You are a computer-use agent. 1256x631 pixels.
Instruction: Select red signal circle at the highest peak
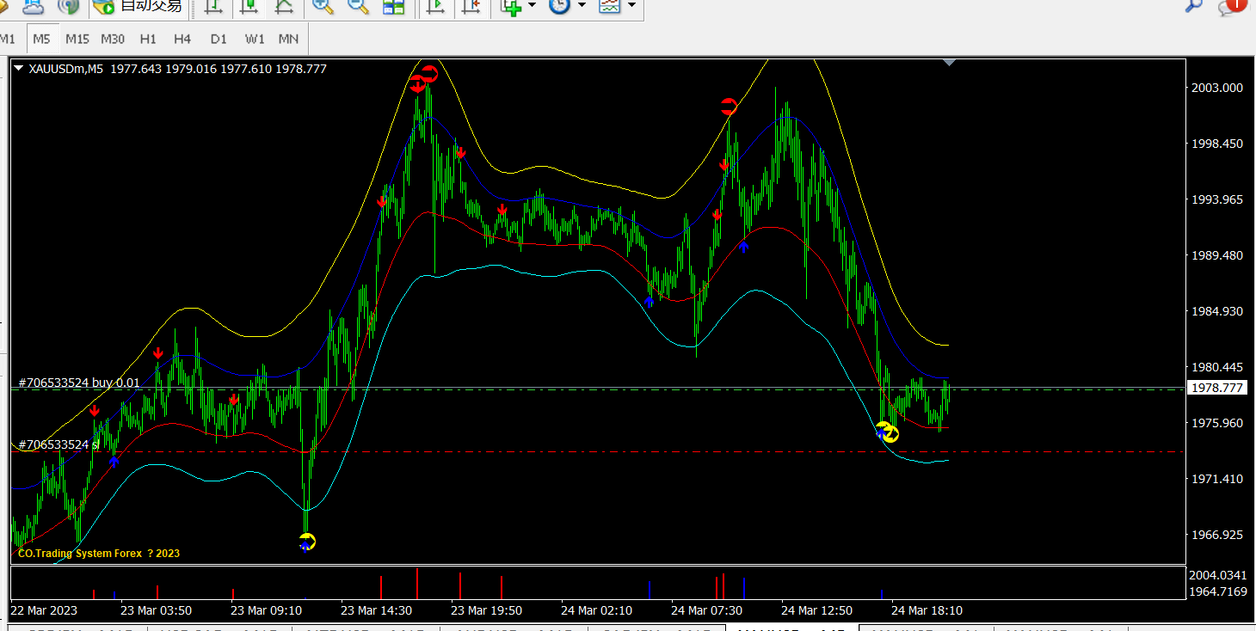pyautogui.click(x=429, y=74)
